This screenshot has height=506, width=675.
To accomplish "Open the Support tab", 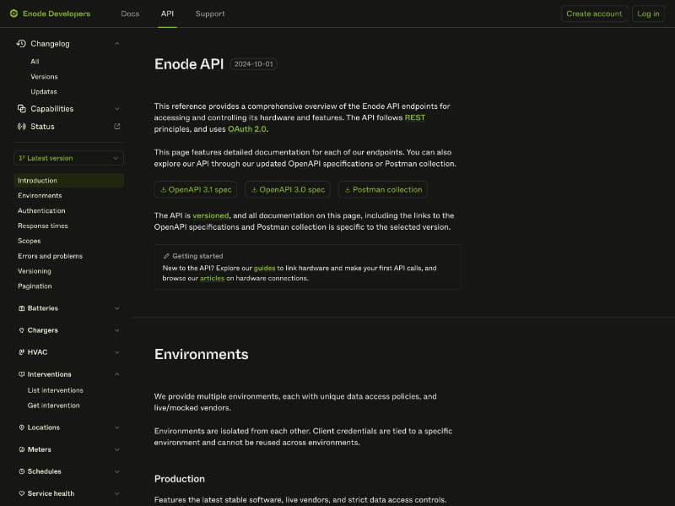I will point(210,14).
